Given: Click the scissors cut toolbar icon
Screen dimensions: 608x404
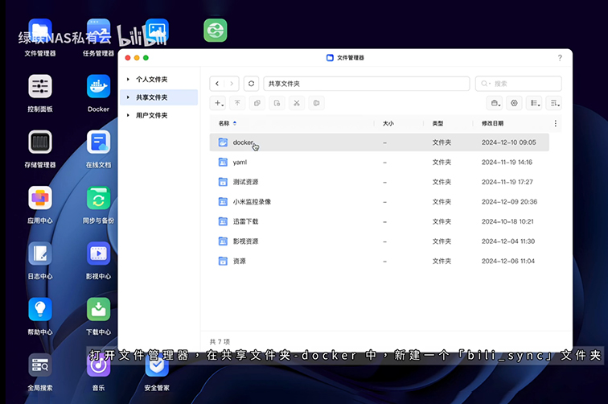Looking at the screenshot, I should 297,103.
